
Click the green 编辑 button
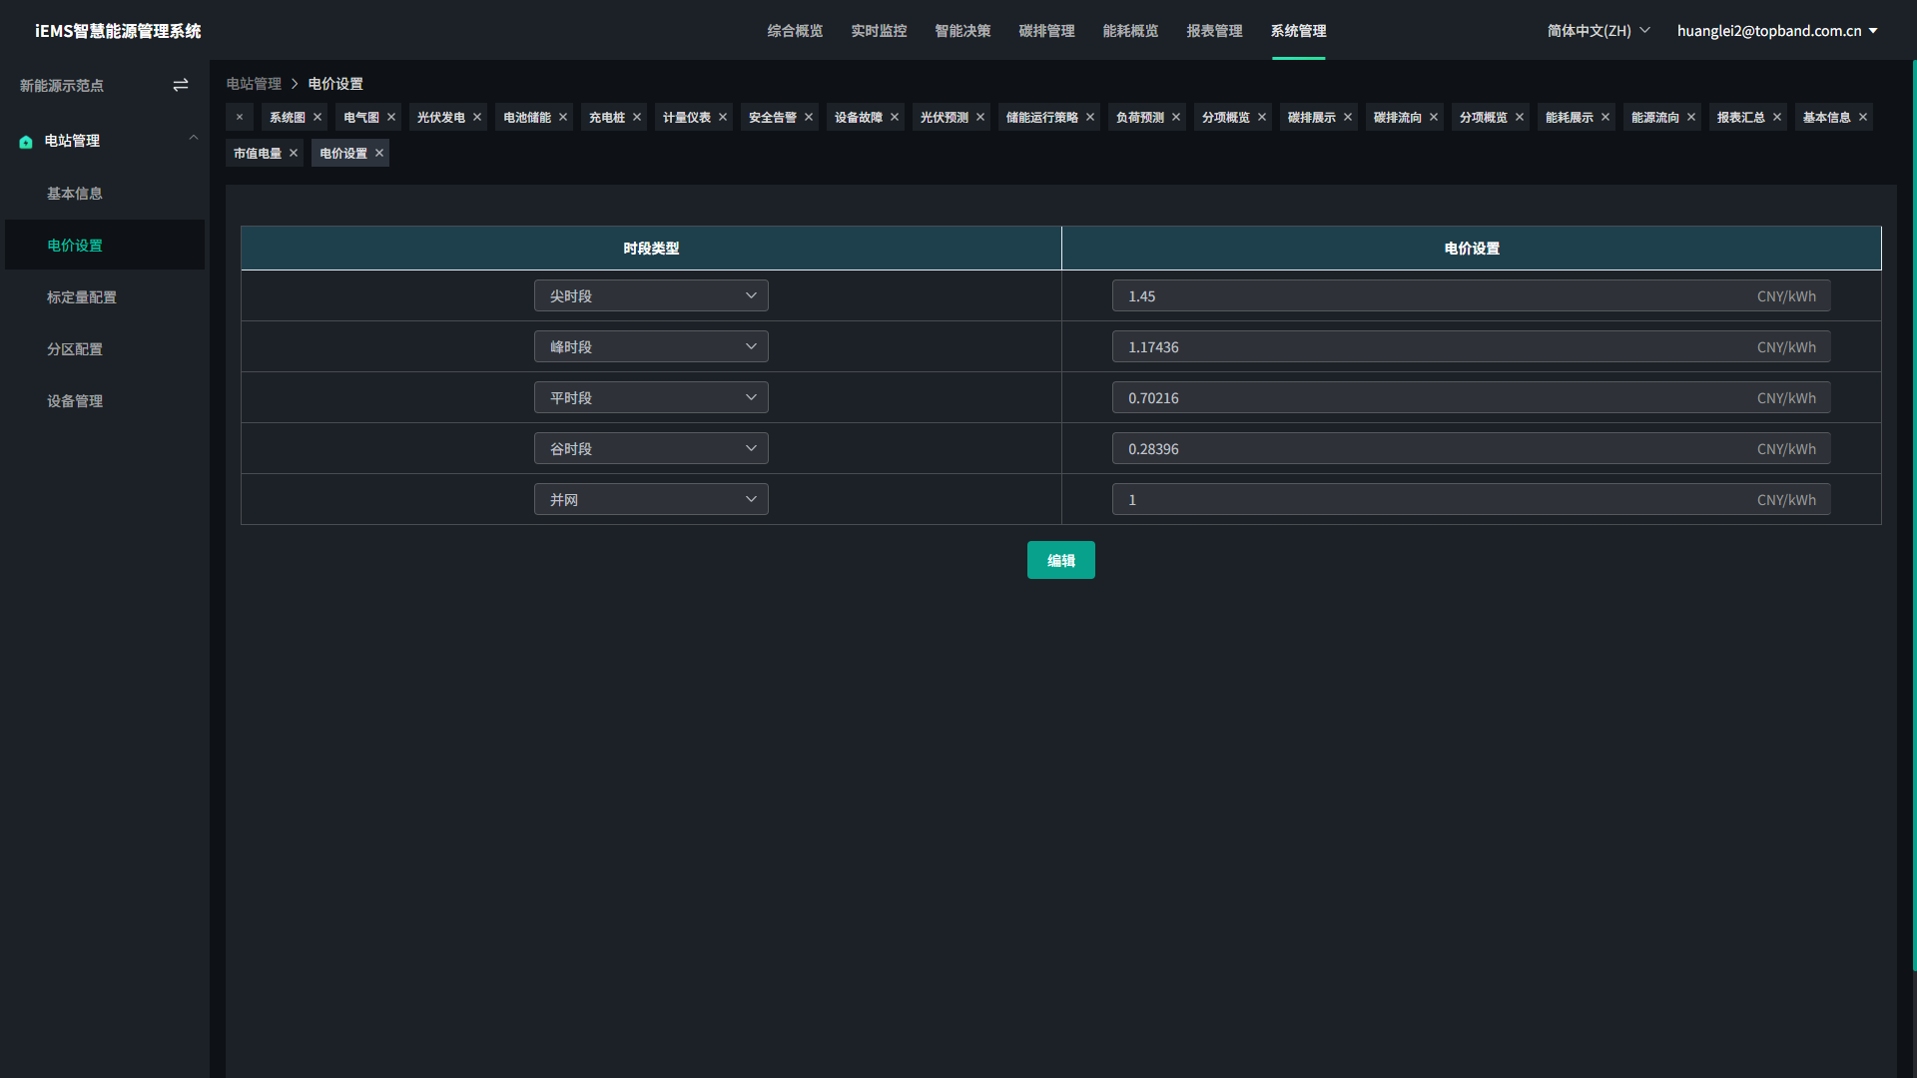(1060, 561)
